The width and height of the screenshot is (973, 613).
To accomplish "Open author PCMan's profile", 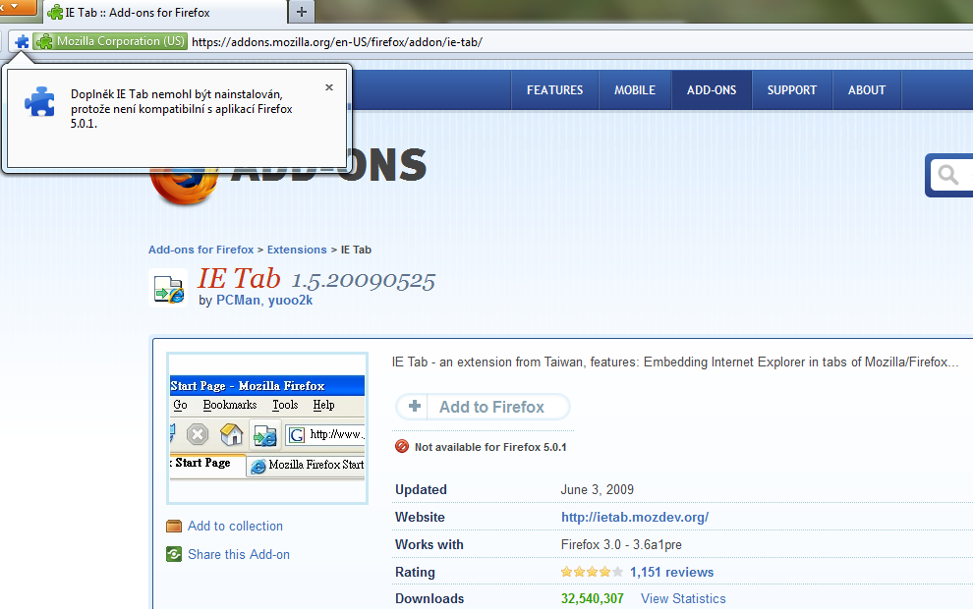I will 238,301.
